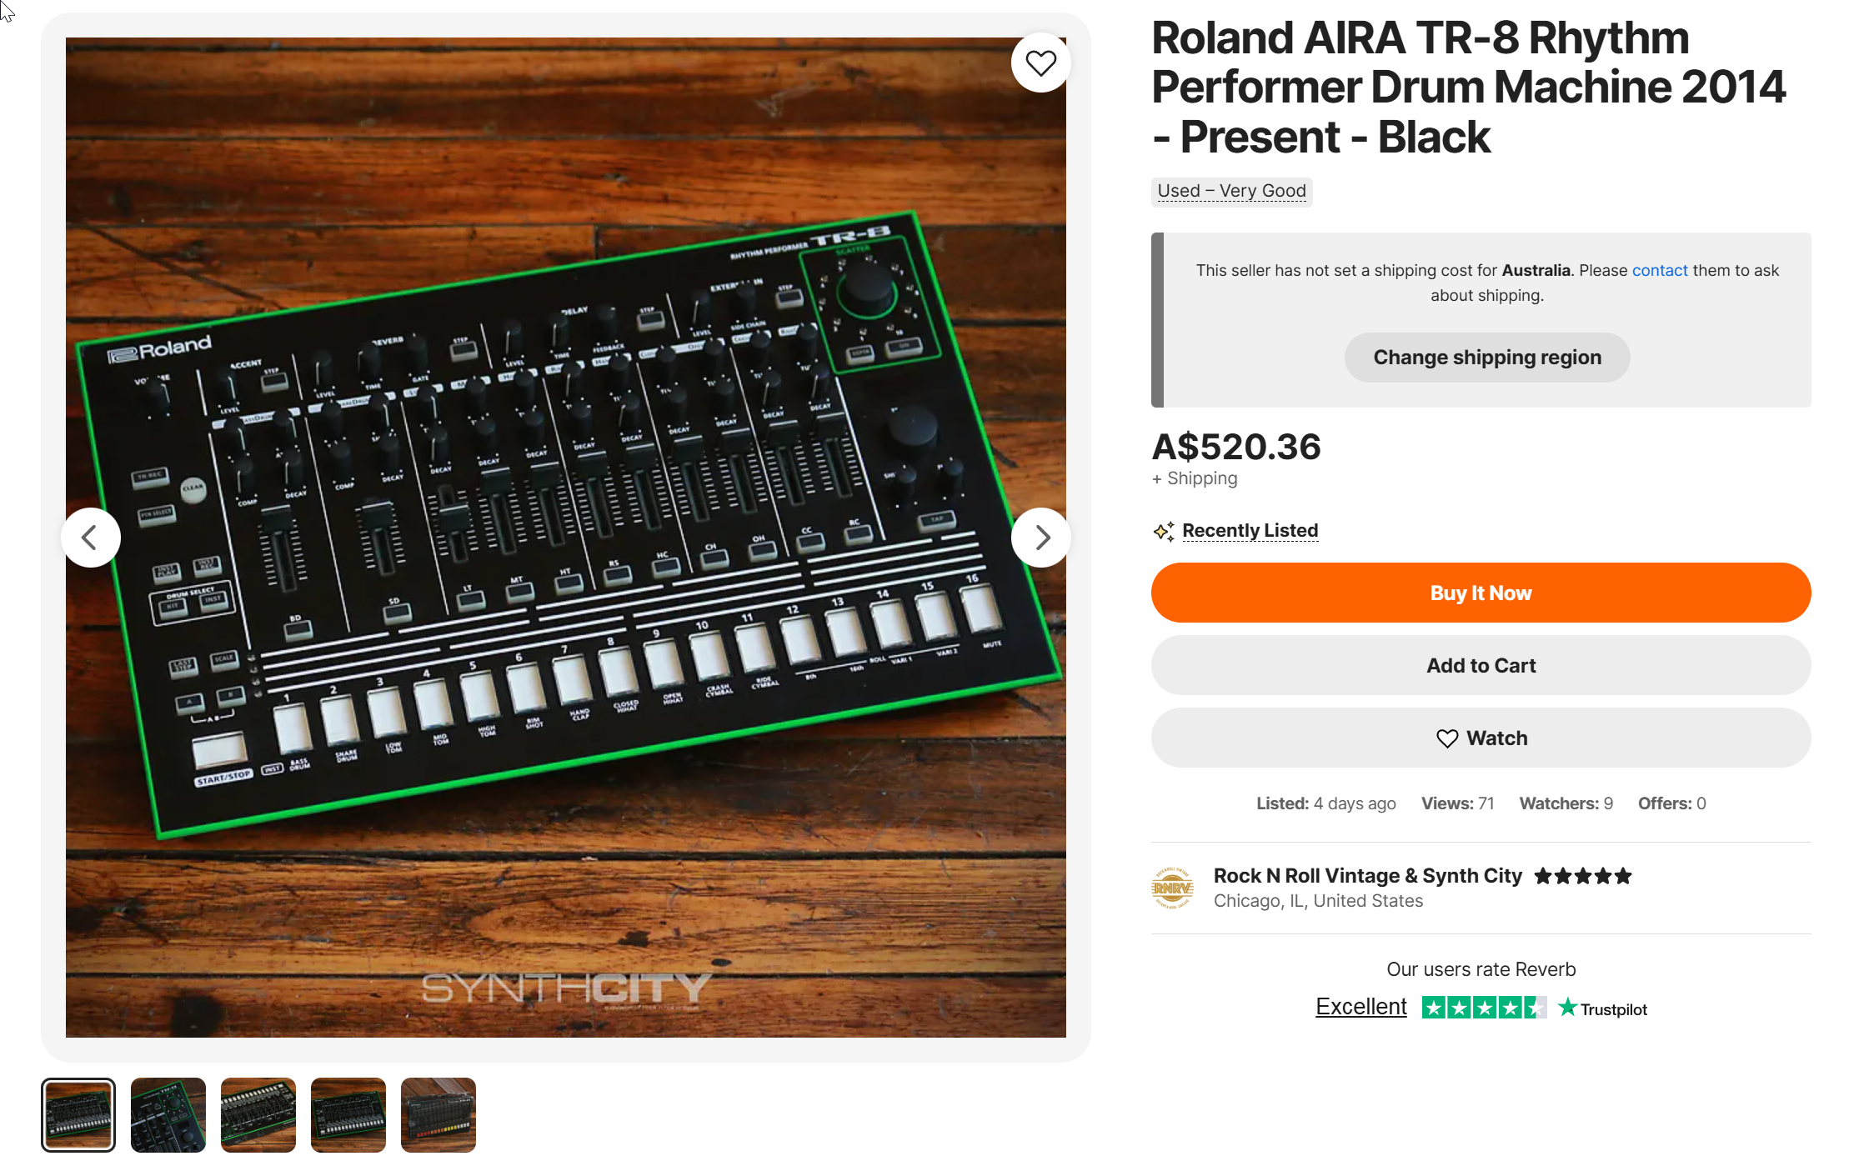The height and width of the screenshot is (1176, 1849).
Task: Select the third product thumbnail
Action: coord(258,1115)
